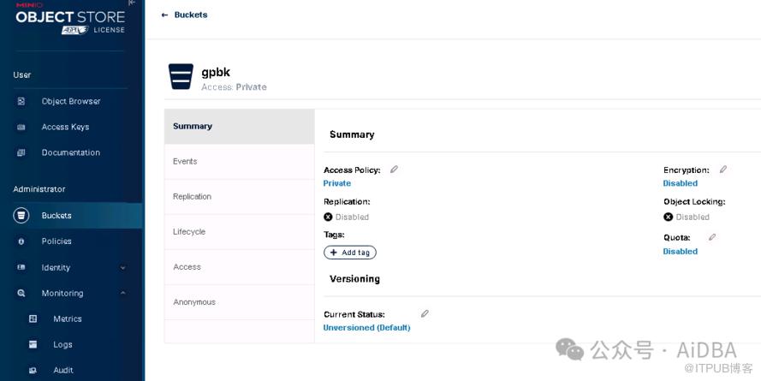
Task: Expand the Identity submenu chevron
Action: (122, 268)
